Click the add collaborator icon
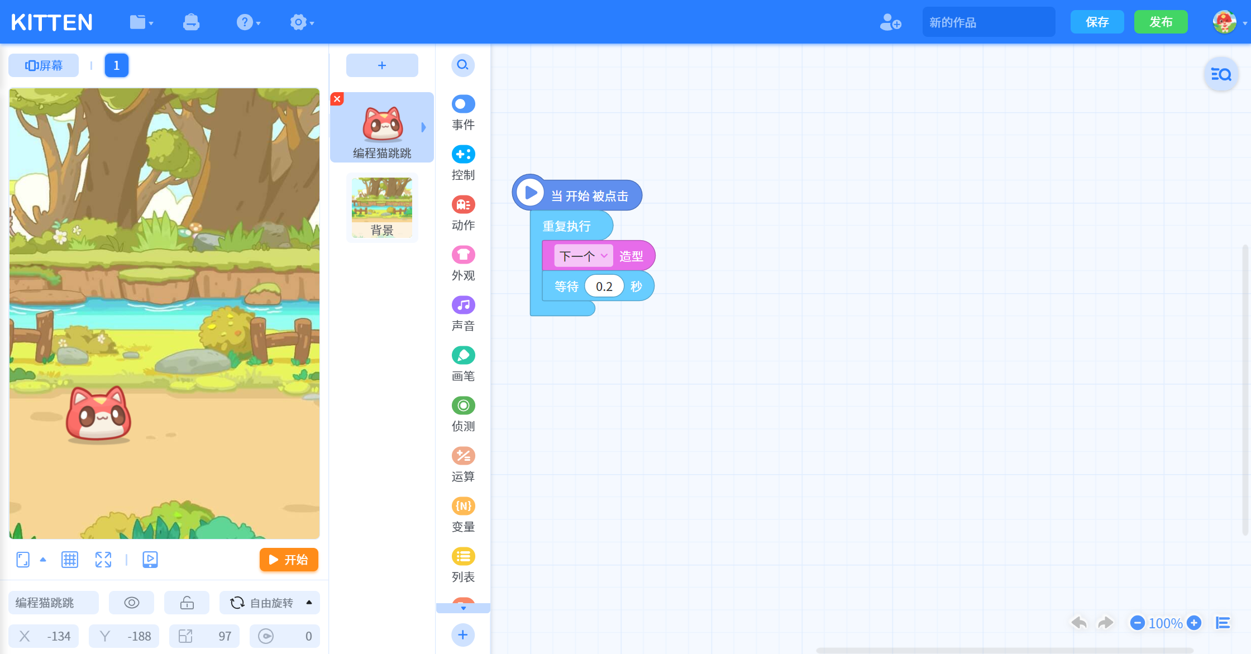This screenshot has height=654, width=1251. [890, 22]
